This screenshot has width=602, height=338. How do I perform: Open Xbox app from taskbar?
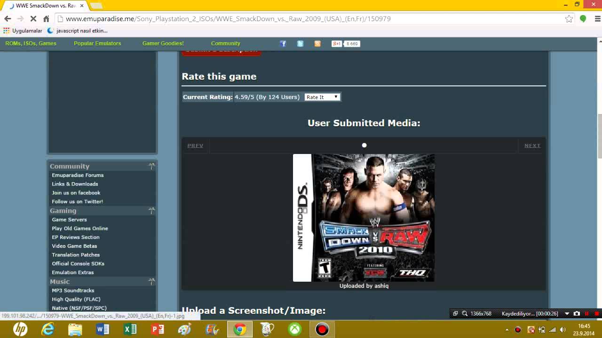tap(295, 330)
